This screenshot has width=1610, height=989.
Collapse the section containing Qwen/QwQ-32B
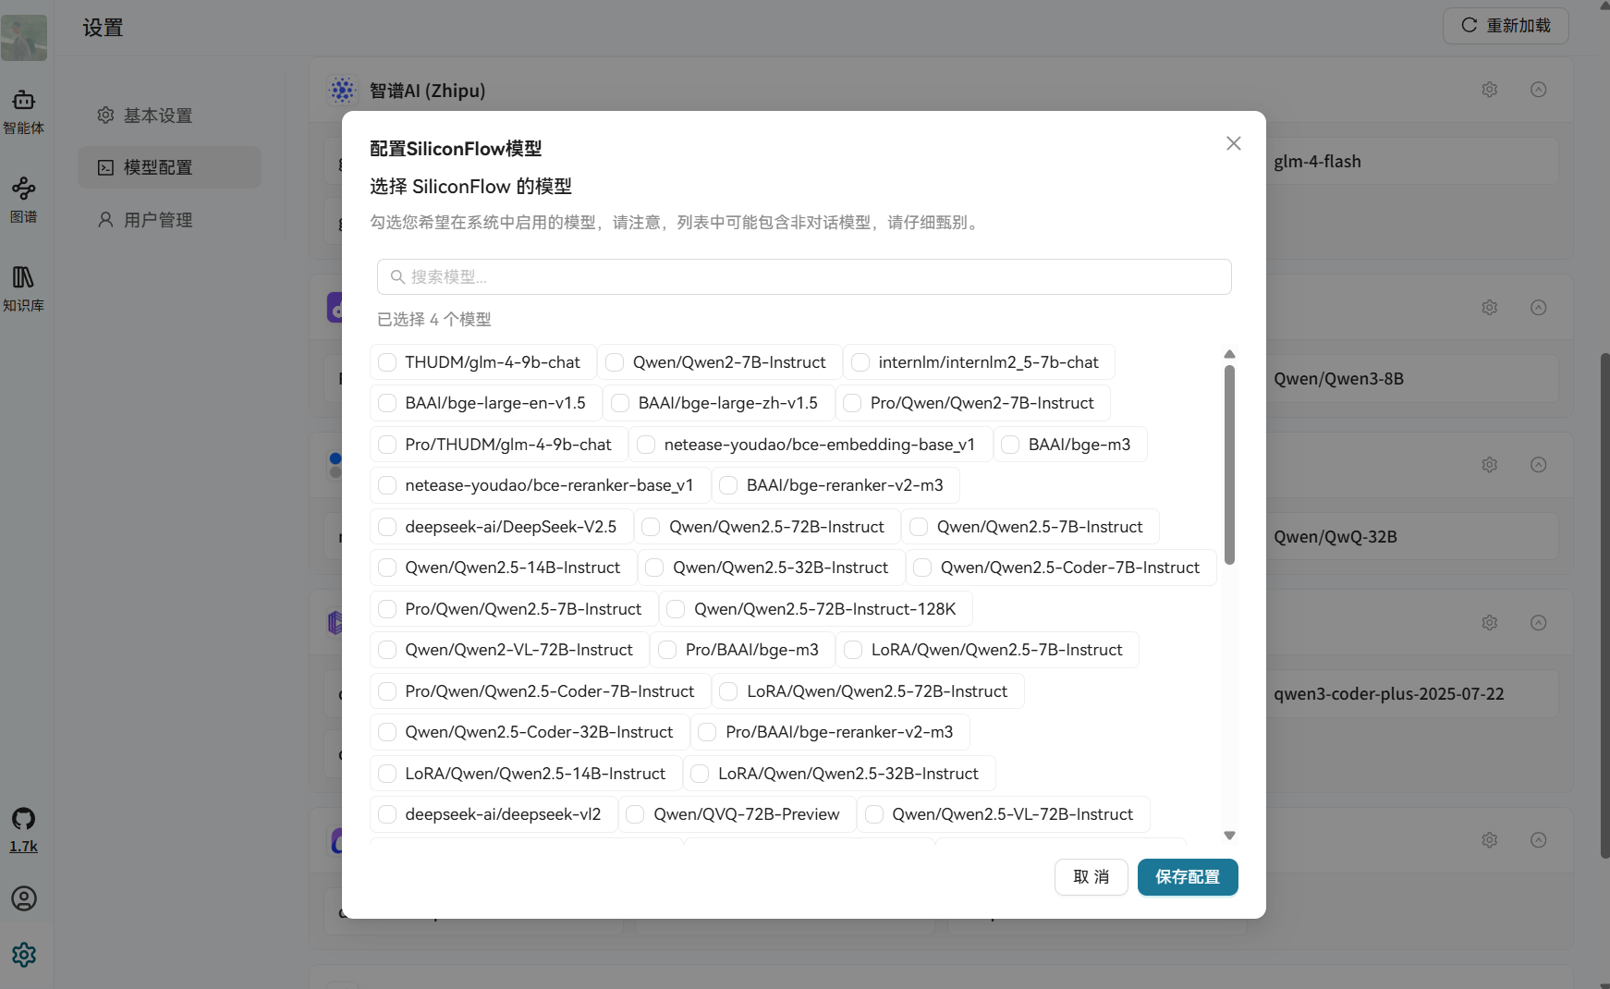[x=1539, y=465]
